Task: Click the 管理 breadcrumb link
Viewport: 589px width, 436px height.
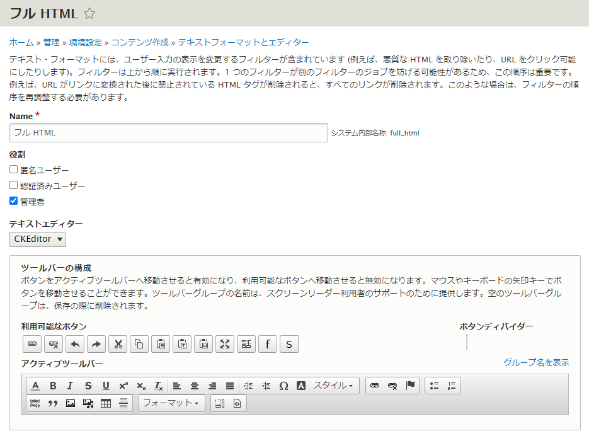Action: click(52, 42)
